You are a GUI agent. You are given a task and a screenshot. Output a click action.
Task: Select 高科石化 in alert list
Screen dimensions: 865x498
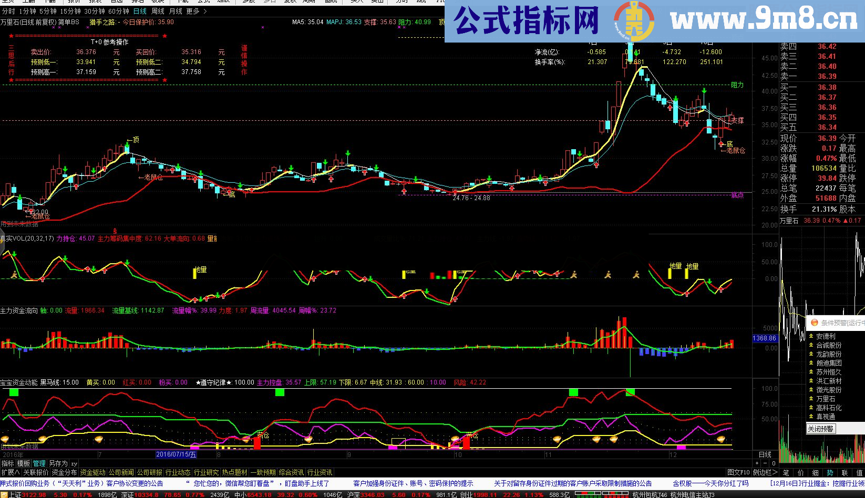[x=828, y=408]
